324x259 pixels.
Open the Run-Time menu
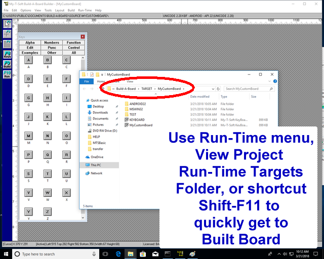coord(85,10)
